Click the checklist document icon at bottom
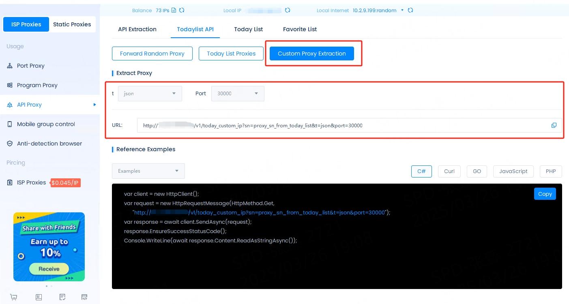The width and height of the screenshot is (569, 304). pyautogui.click(x=62, y=297)
